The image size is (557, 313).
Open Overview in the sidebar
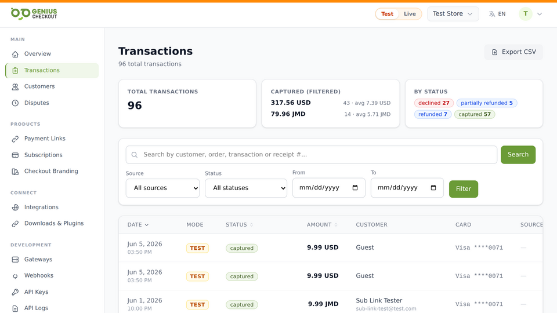click(52, 54)
